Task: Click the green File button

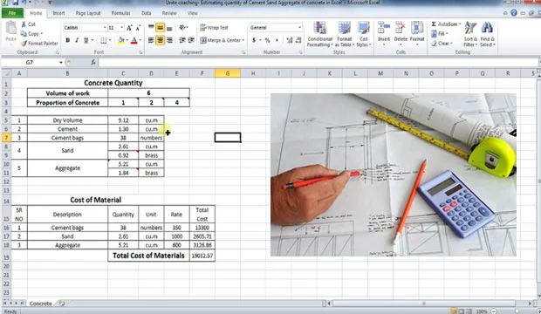Action: (12, 13)
